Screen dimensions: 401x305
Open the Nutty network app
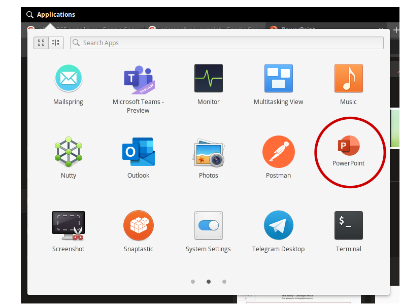tap(69, 152)
